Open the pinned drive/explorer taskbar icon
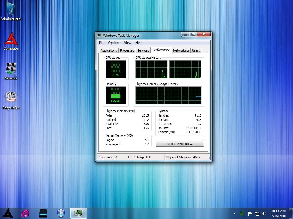 tap(43, 213)
